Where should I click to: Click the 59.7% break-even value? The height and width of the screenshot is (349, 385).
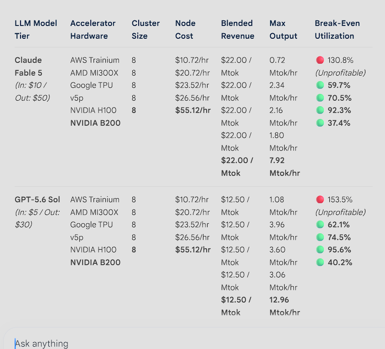tap(339, 85)
